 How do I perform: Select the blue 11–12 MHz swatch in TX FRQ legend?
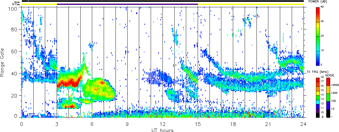click(x=317, y=106)
